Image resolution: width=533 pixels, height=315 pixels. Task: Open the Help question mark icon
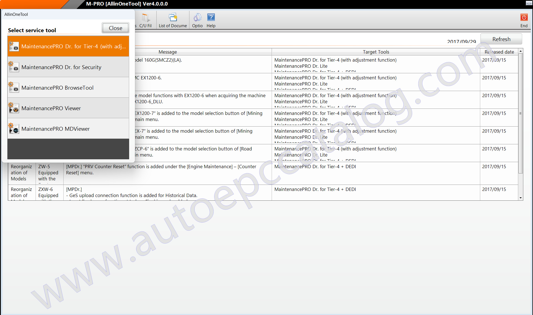[x=211, y=17]
